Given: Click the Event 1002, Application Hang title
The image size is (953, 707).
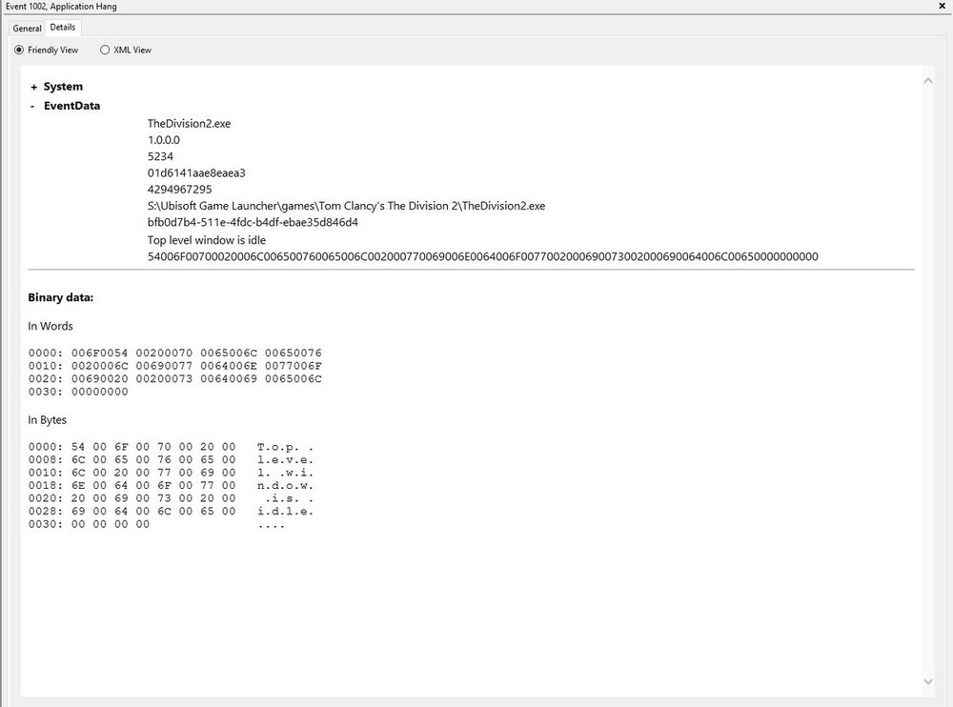Looking at the screenshot, I should (61, 6).
